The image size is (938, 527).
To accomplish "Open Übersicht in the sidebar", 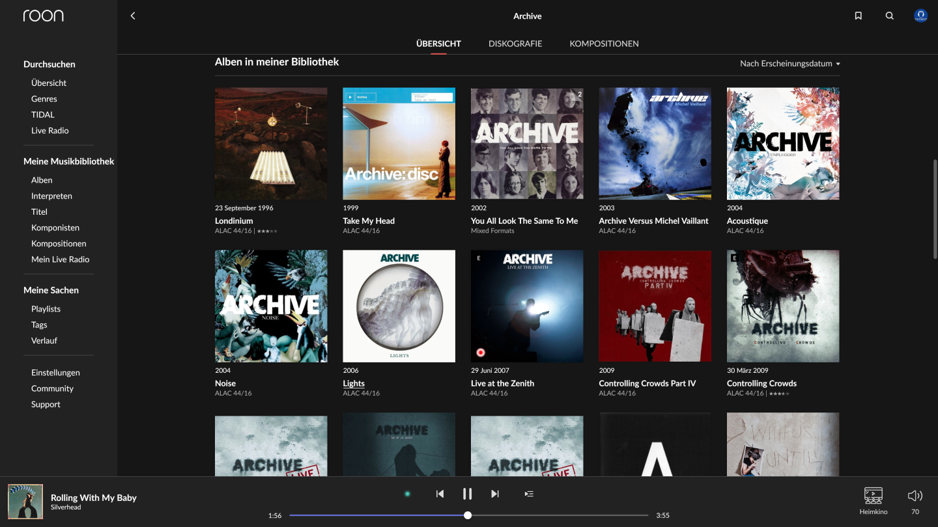I will tap(49, 83).
